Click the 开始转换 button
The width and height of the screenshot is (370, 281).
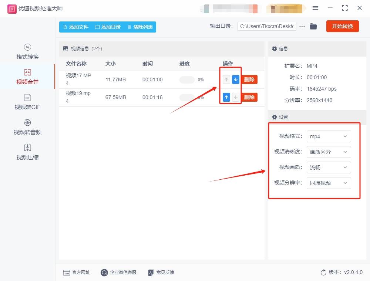pos(342,26)
